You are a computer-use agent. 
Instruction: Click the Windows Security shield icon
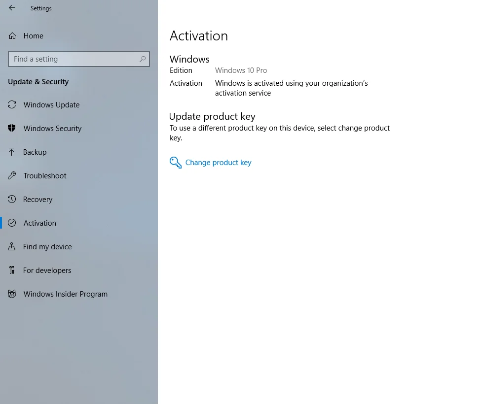pos(12,128)
